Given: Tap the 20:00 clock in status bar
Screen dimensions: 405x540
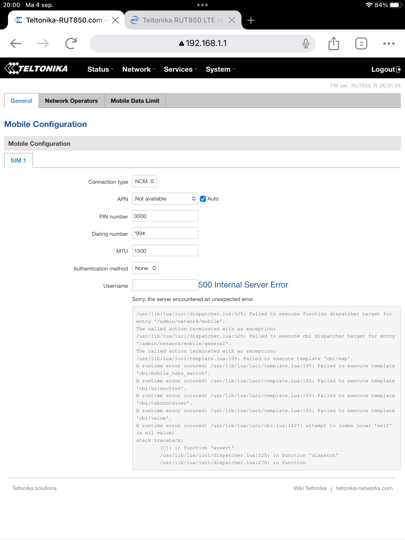Looking at the screenshot, I should point(11,5).
